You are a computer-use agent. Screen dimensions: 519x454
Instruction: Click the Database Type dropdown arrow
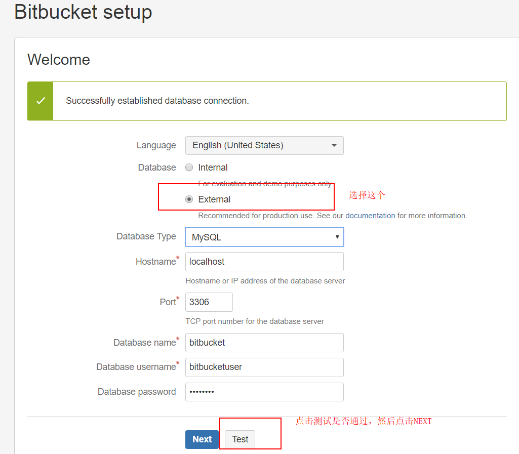click(x=337, y=237)
